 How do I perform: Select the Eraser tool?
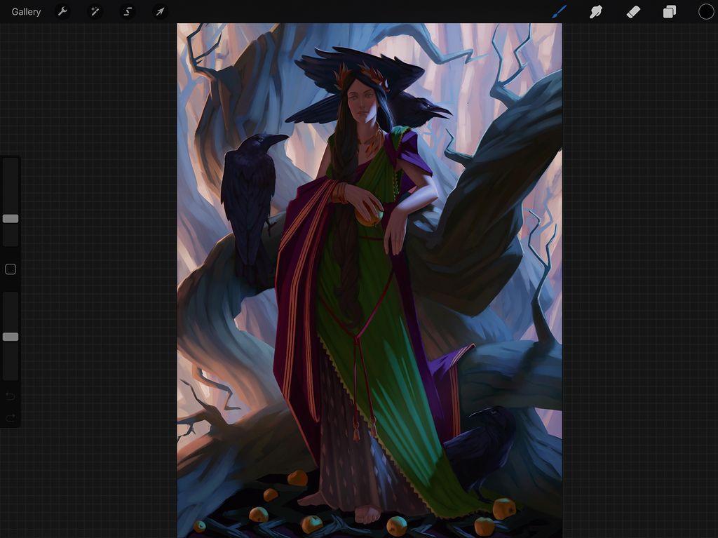(x=632, y=11)
